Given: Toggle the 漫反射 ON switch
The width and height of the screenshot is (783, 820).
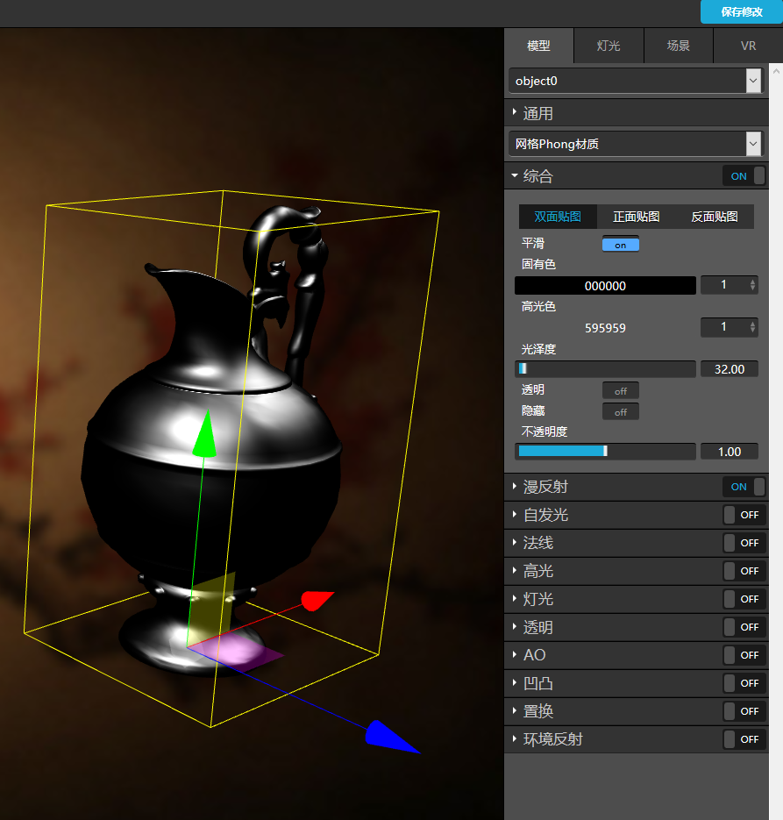Looking at the screenshot, I should coord(744,487).
